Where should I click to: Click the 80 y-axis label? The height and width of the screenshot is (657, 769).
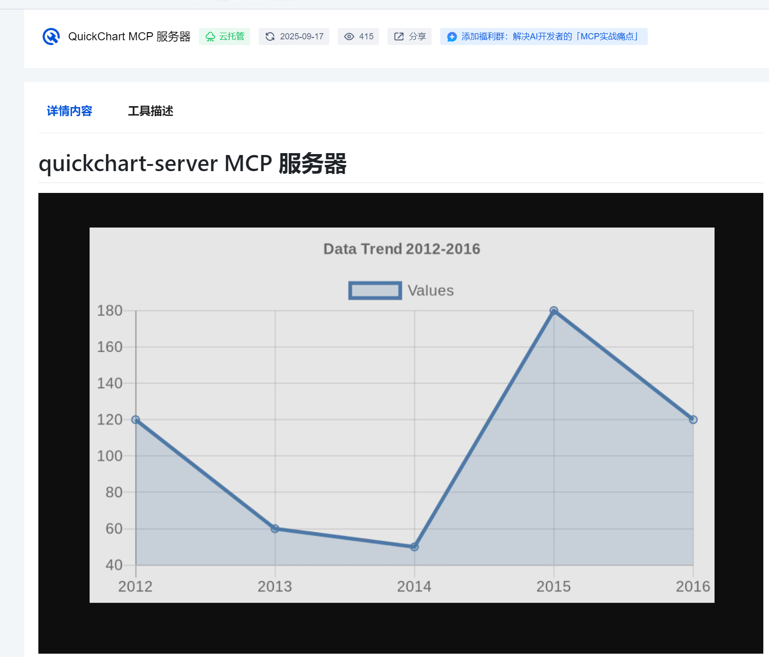pyautogui.click(x=114, y=492)
